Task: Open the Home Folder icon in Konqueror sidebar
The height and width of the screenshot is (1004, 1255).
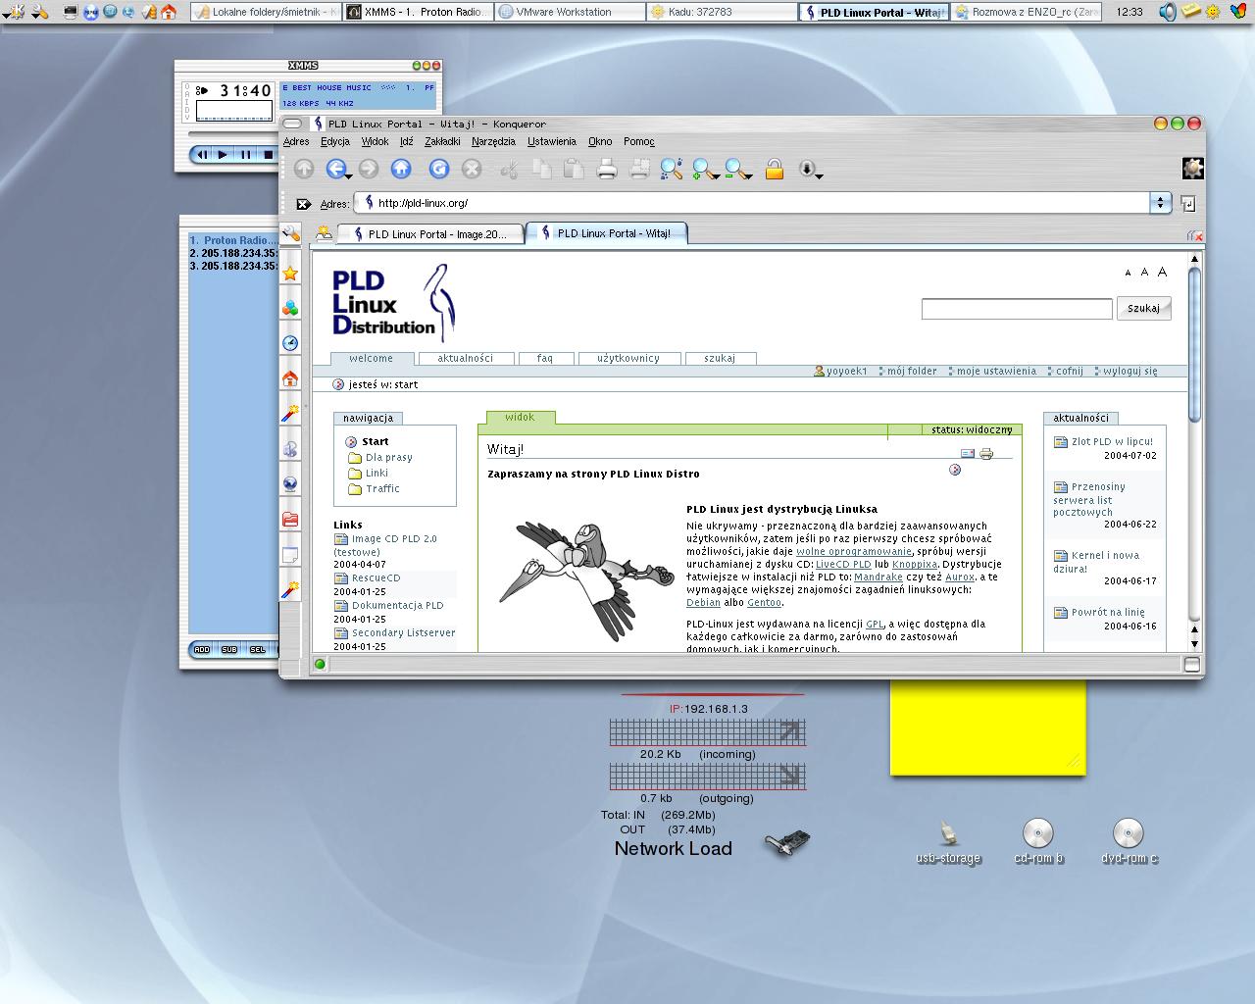Action: point(290,378)
